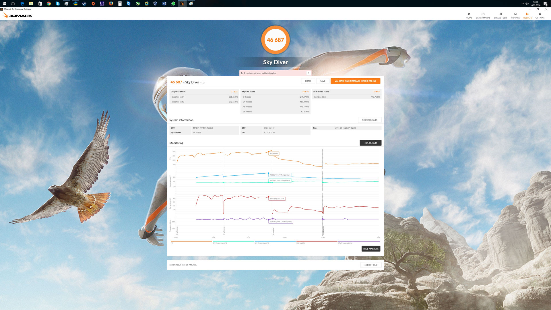Viewport: 551px width, 310px height.
Task: Open Stress Tests section icon
Action: click(x=500, y=14)
